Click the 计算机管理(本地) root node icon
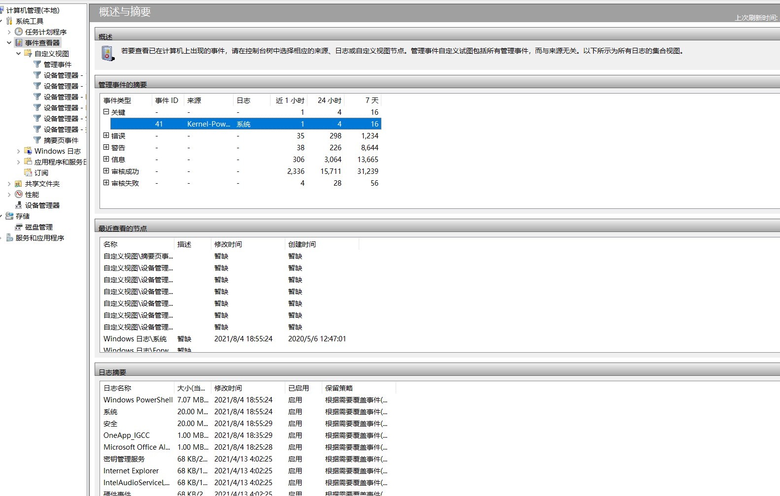The image size is (780, 496). (x=1, y=10)
